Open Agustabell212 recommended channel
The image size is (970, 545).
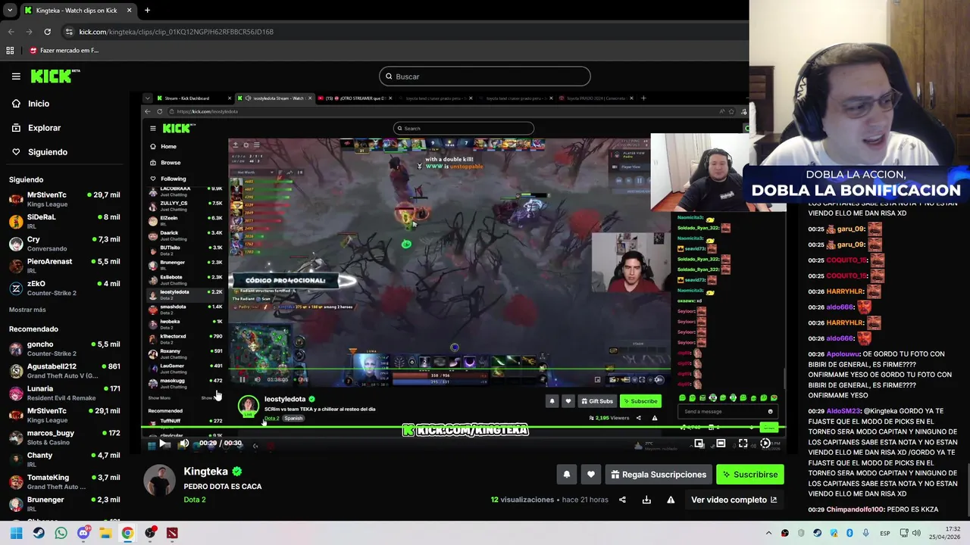coord(64,371)
